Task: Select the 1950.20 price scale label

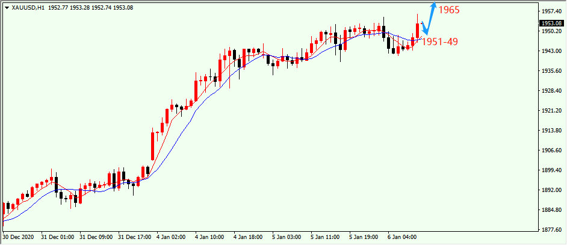Action: click(x=551, y=31)
